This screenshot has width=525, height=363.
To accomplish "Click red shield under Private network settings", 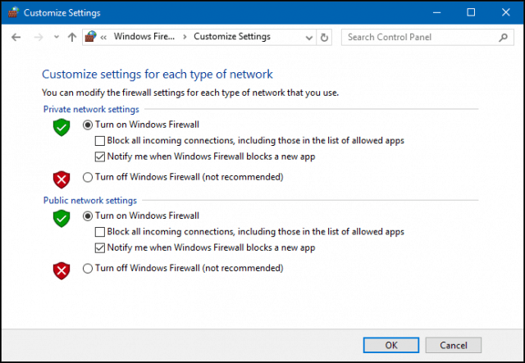I will (62, 179).
